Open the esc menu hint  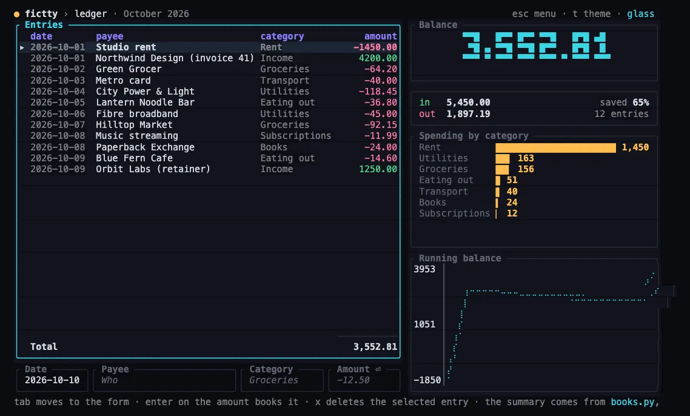click(x=534, y=14)
